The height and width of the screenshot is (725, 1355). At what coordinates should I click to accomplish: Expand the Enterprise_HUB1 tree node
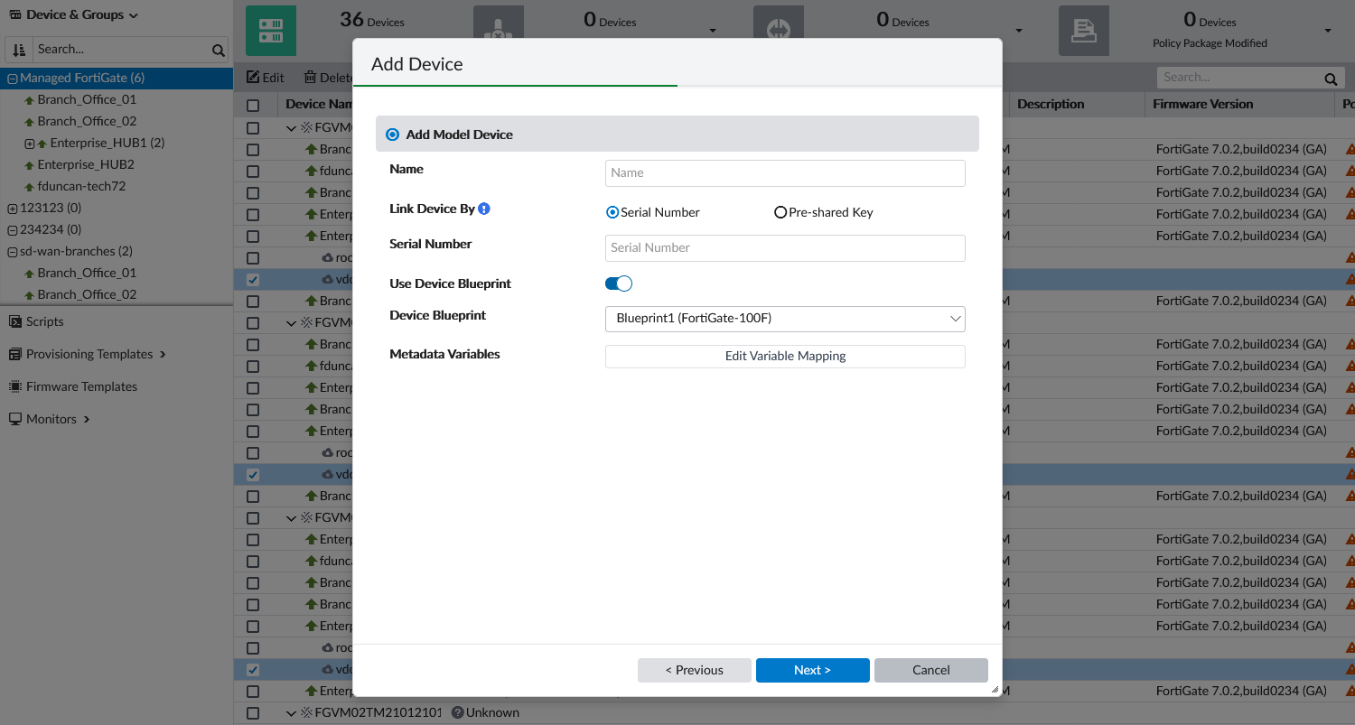pyautogui.click(x=30, y=144)
